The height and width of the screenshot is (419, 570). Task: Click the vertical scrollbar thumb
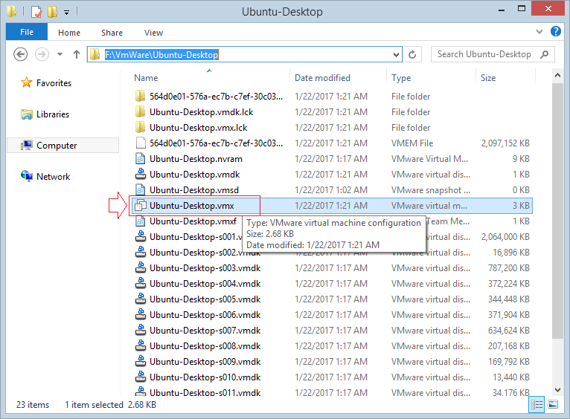pos(557,211)
